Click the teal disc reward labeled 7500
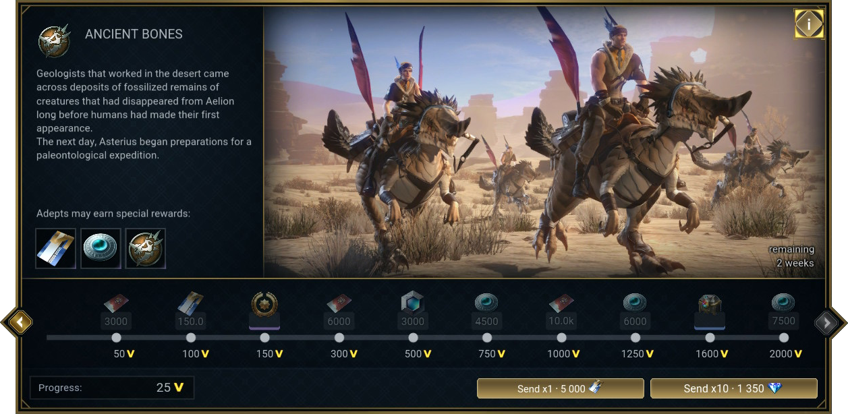Screen dimensions: 848x414 (784, 311)
